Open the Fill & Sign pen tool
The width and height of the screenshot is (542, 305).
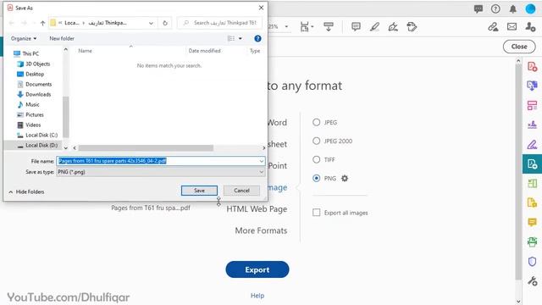coord(393,26)
